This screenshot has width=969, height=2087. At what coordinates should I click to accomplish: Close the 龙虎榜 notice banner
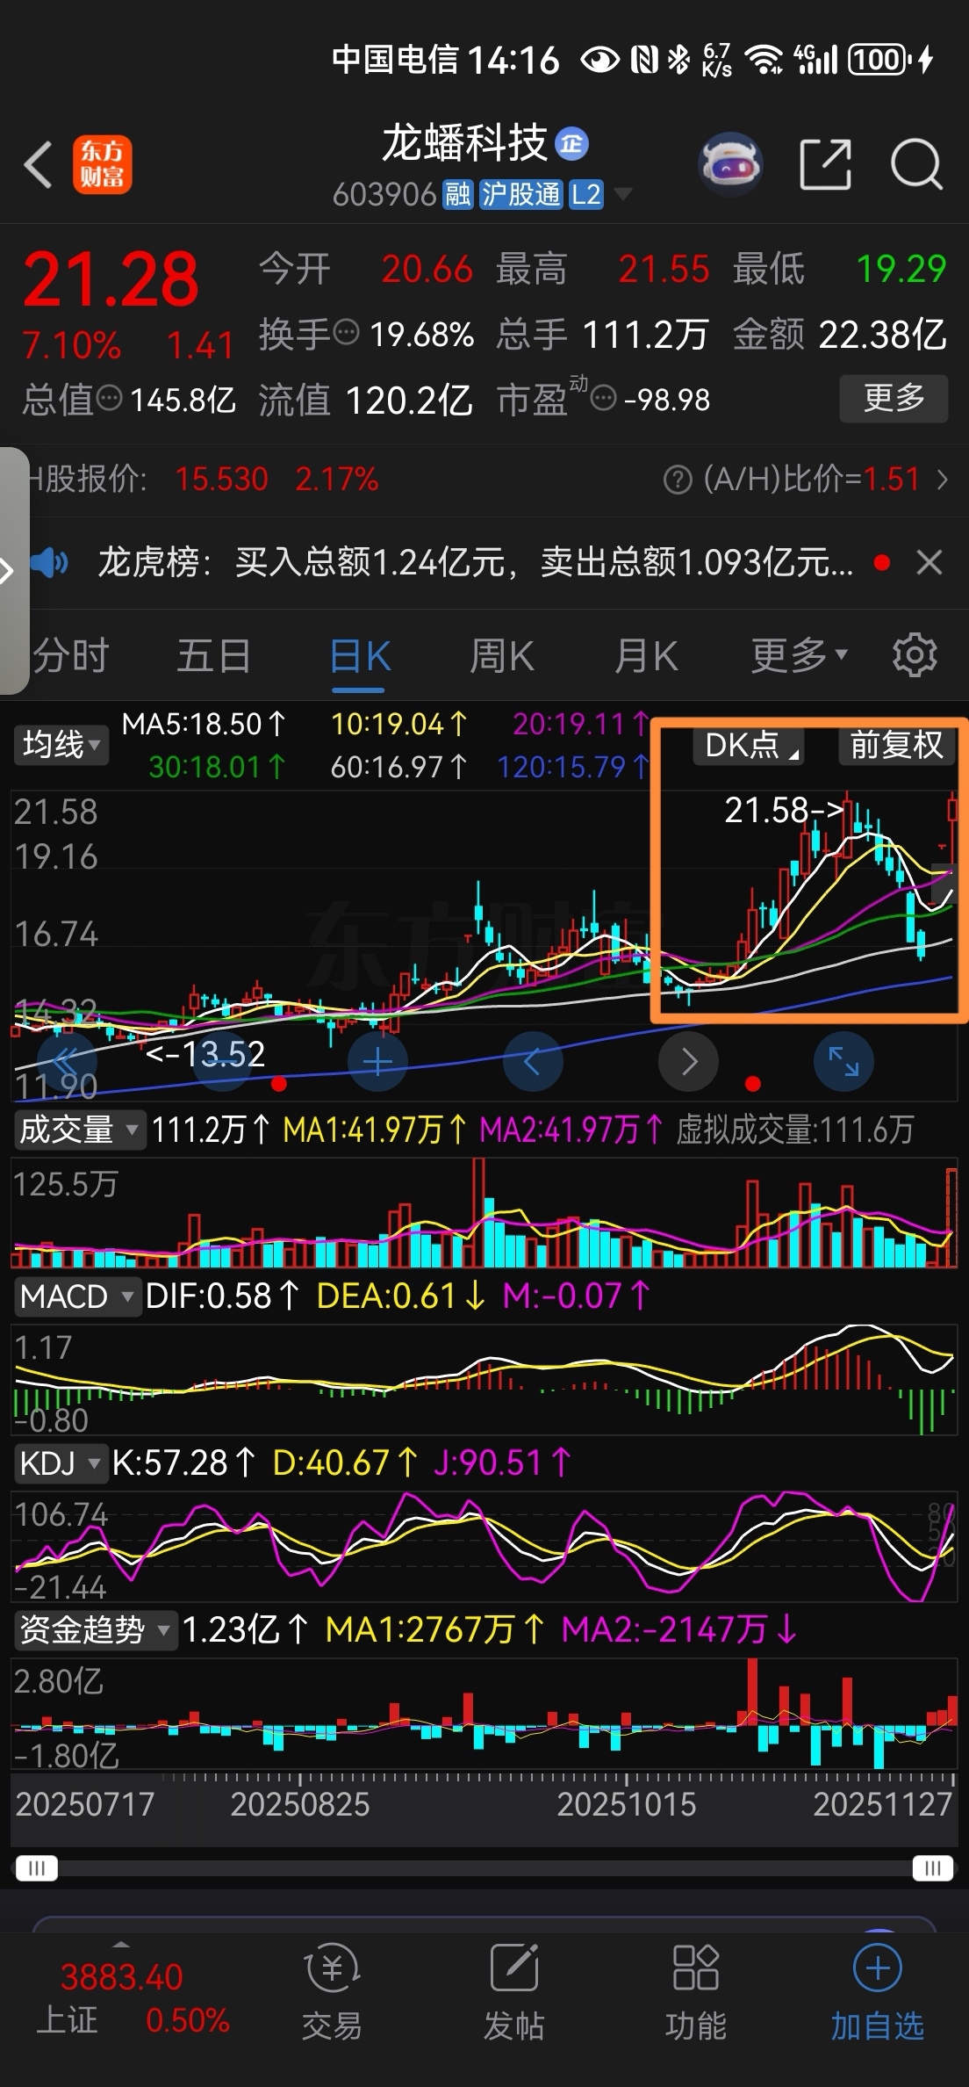(x=930, y=562)
